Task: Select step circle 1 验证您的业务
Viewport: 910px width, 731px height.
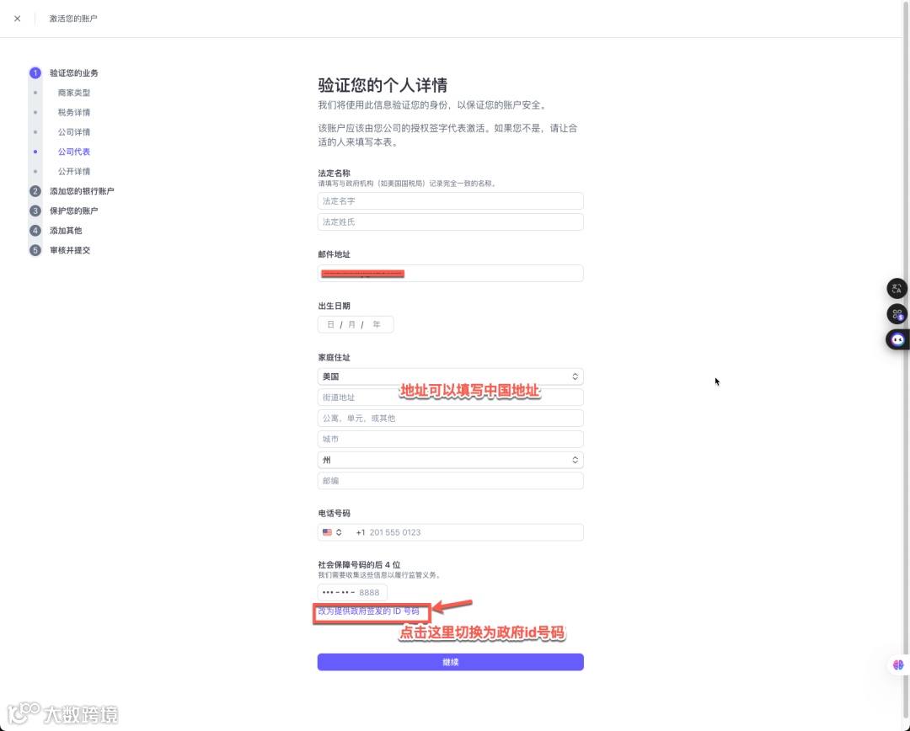Action: [x=35, y=72]
